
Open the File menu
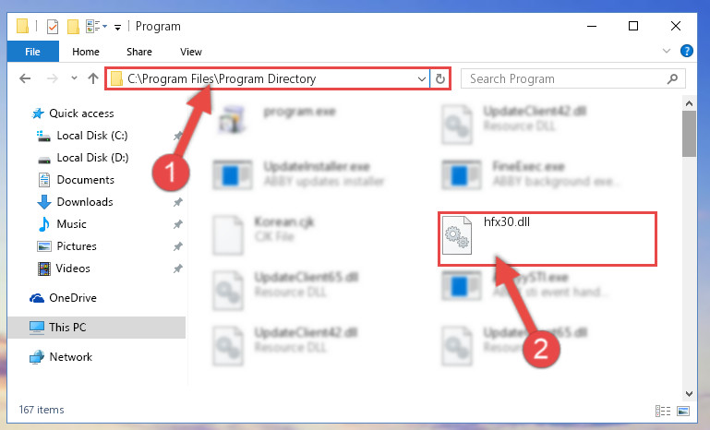32,51
